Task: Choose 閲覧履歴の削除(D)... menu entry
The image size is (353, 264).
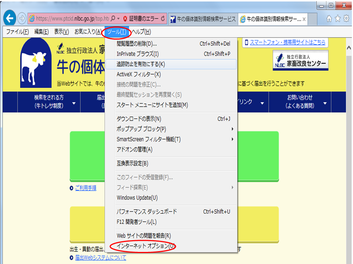Action: [171, 44]
